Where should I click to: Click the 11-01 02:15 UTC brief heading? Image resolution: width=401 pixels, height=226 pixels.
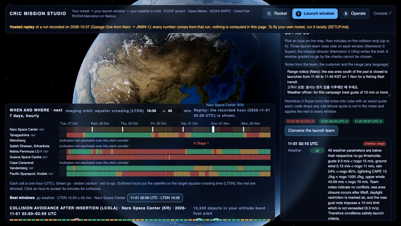click(303, 144)
